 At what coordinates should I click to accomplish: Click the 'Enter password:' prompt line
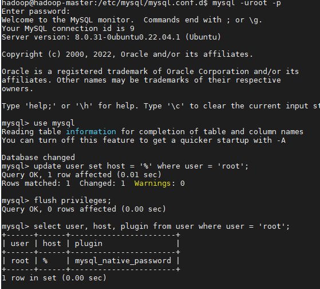[x=35, y=11]
